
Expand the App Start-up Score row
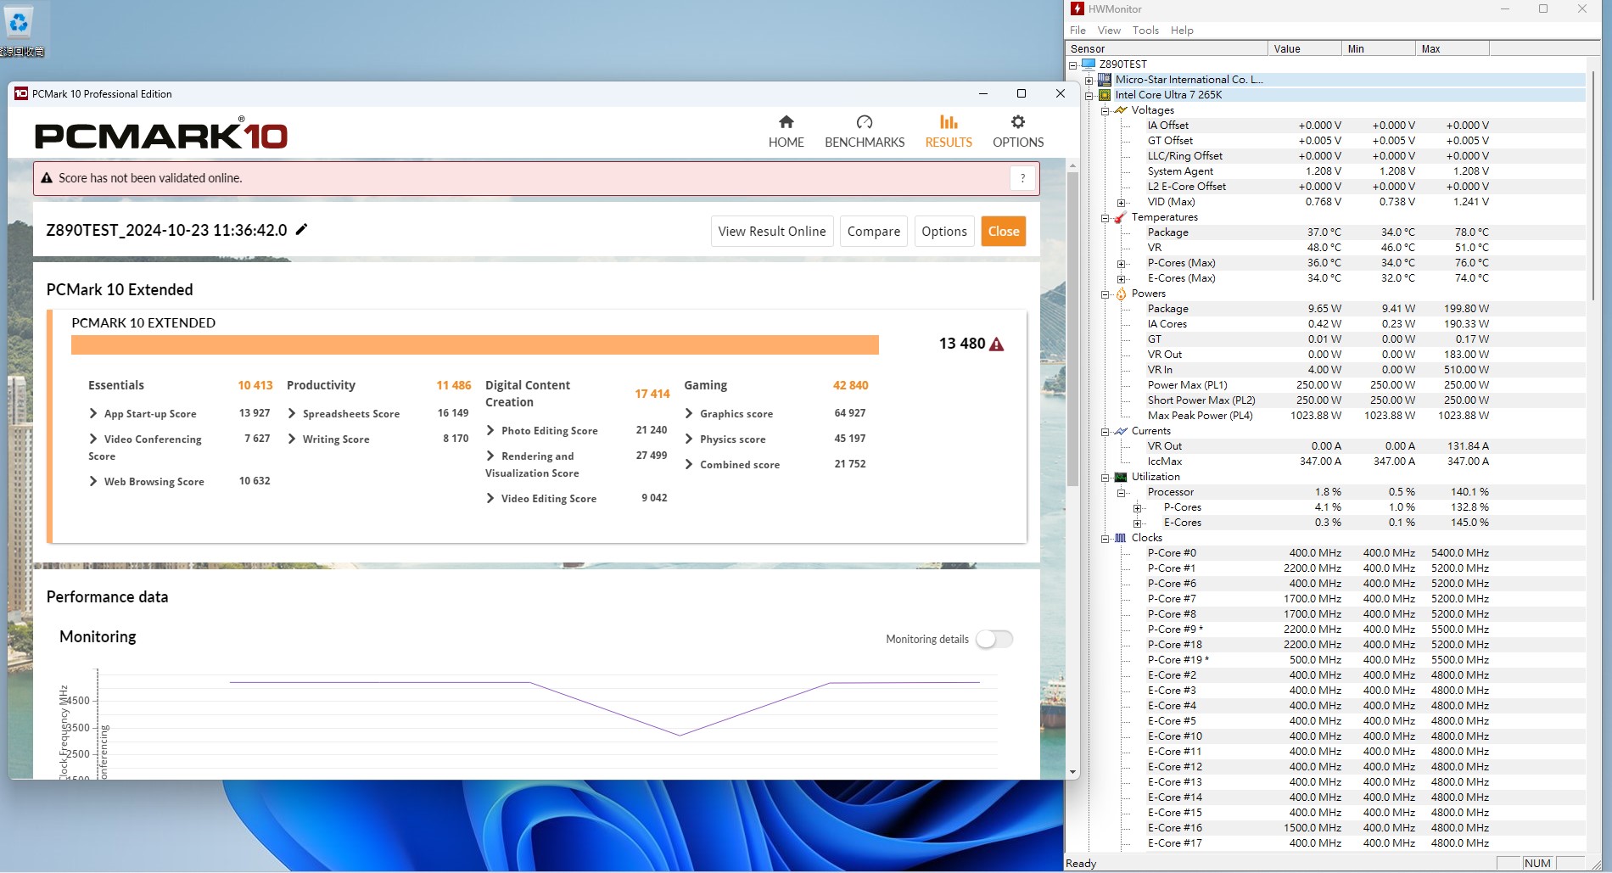[x=93, y=414]
